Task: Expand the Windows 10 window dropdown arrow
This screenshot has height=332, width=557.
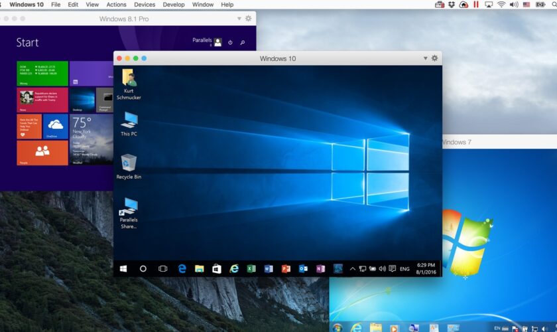Action: point(426,58)
